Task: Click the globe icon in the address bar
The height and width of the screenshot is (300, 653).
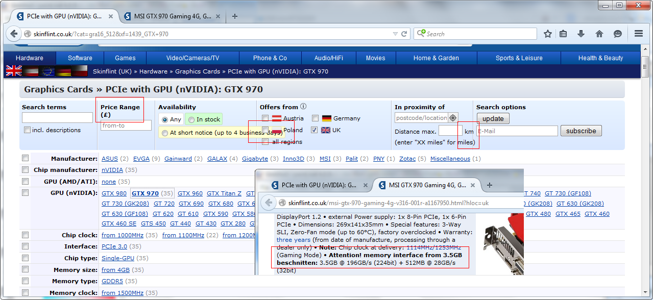Action: click(x=28, y=34)
